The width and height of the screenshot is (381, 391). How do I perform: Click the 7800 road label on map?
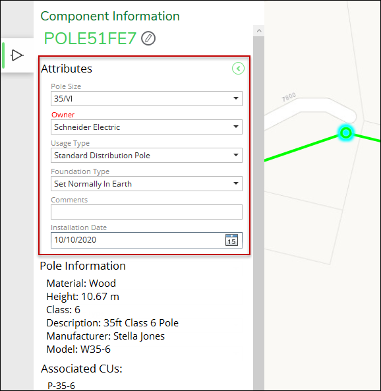[x=289, y=97]
